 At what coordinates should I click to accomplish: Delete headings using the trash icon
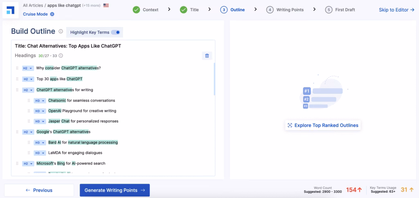tap(207, 56)
